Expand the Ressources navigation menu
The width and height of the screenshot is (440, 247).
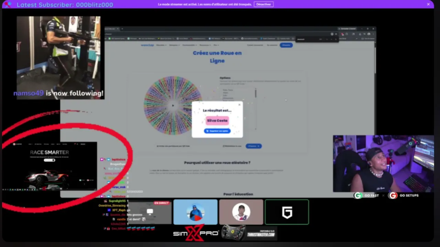click(x=205, y=45)
